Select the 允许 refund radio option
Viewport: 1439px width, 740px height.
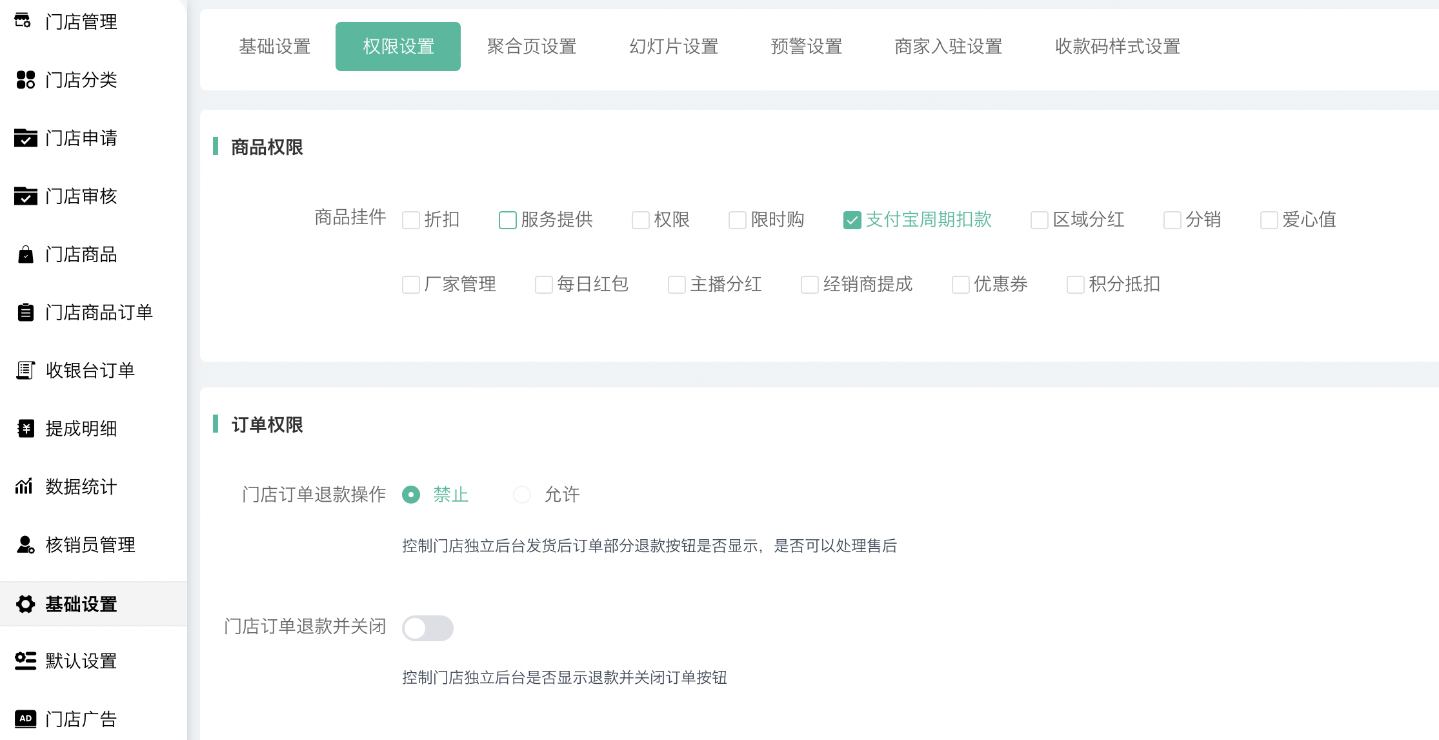click(x=521, y=495)
